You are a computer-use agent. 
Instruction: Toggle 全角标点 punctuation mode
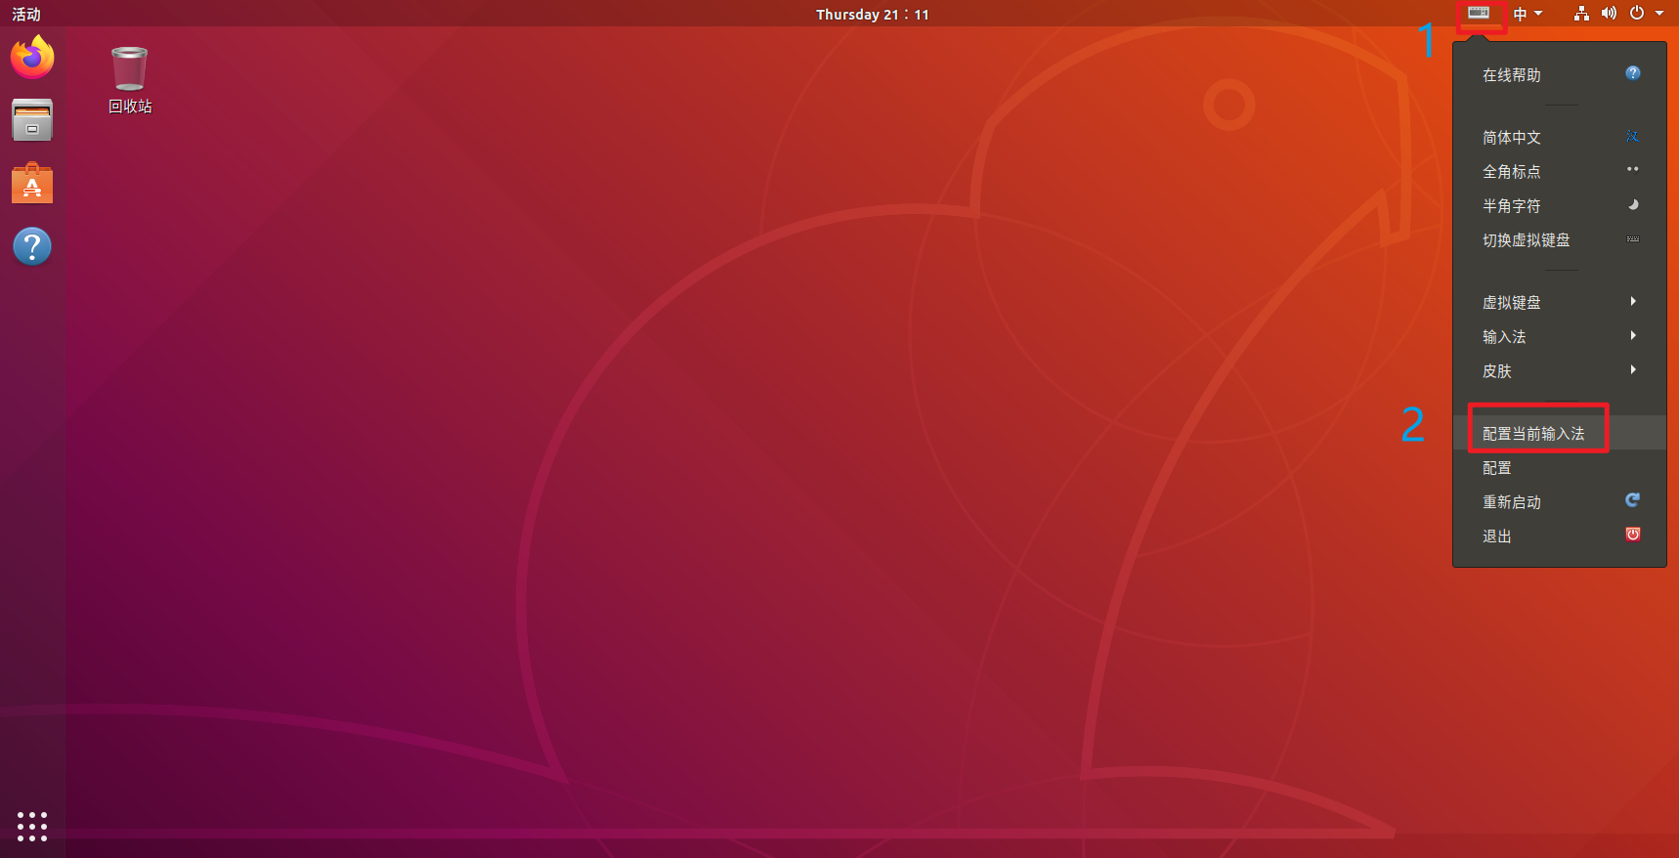click(x=1560, y=172)
